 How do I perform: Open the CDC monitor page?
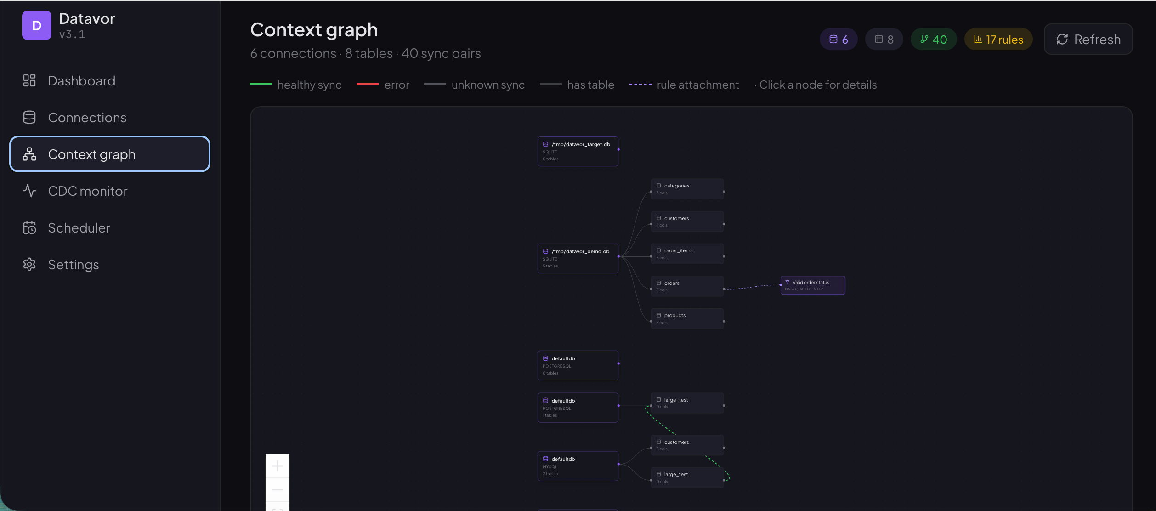click(110, 191)
